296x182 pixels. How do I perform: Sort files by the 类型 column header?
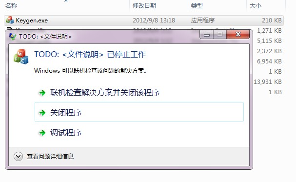point(197,6)
